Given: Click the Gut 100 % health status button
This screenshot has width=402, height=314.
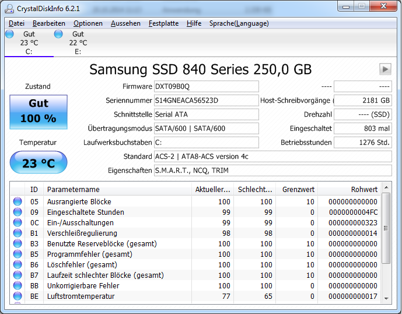Looking at the screenshot, I should point(39,112).
